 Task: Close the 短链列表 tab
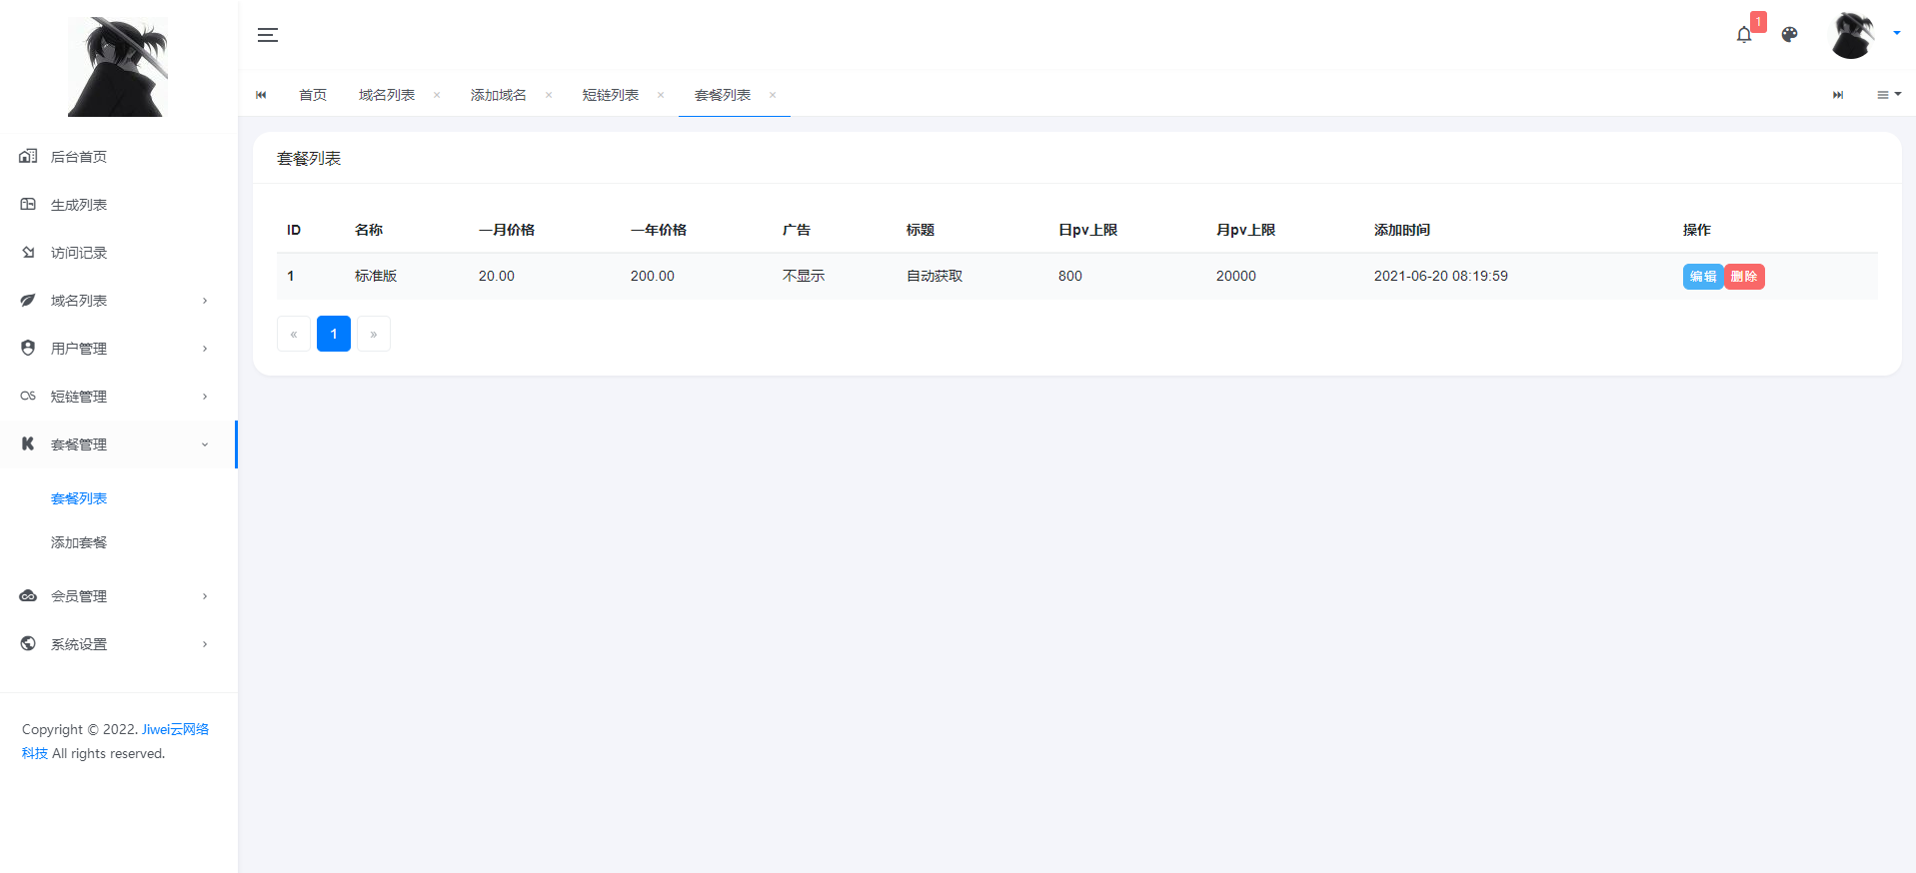click(661, 95)
